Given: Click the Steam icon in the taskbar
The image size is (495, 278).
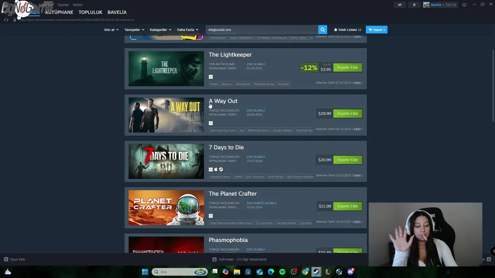Looking at the screenshot, I should [316, 272].
